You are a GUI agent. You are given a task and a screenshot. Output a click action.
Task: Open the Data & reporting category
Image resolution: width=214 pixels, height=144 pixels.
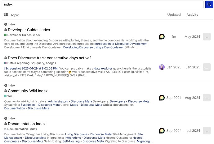[x=18, y=63]
